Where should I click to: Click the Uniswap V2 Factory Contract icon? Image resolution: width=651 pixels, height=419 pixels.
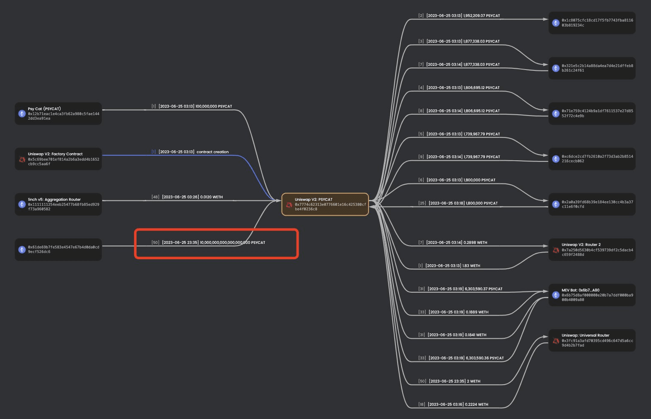(x=22, y=159)
